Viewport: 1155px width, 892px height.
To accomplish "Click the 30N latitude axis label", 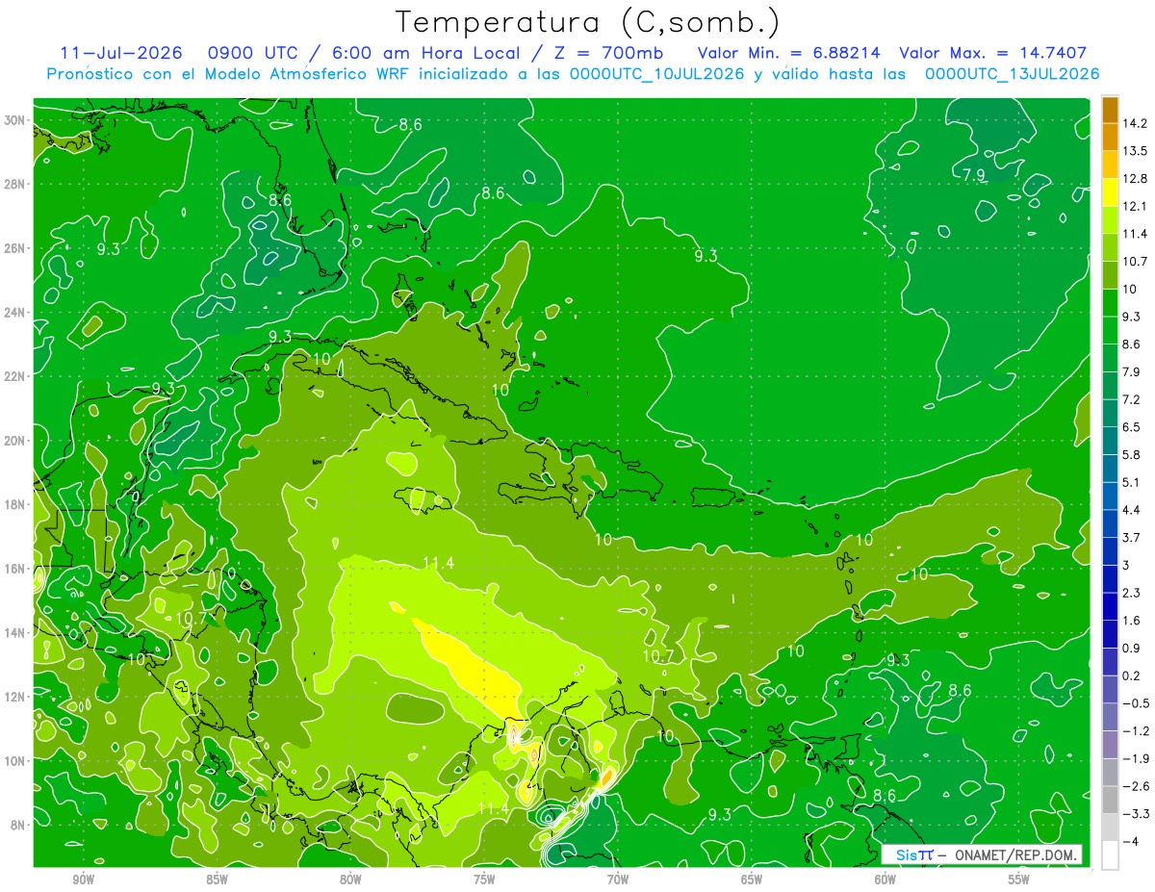I will click(x=14, y=120).
